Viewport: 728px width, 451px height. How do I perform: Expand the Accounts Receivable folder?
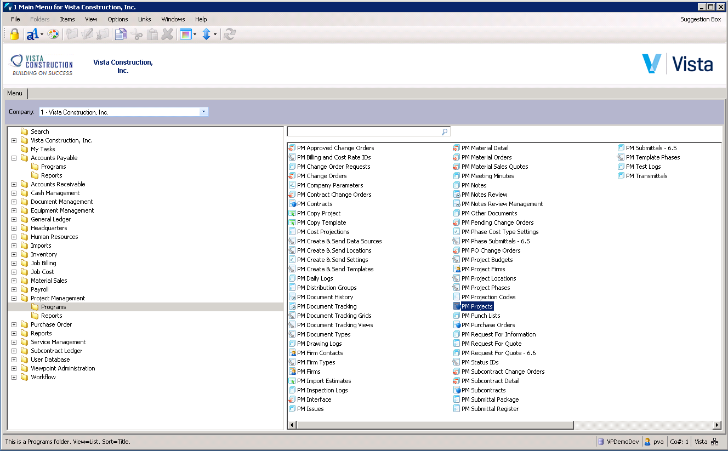point(14,184)
